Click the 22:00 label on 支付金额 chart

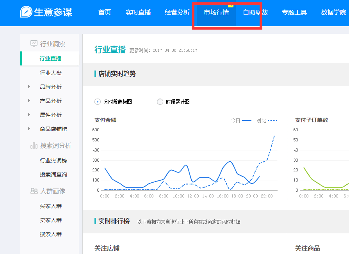point(267,196)
